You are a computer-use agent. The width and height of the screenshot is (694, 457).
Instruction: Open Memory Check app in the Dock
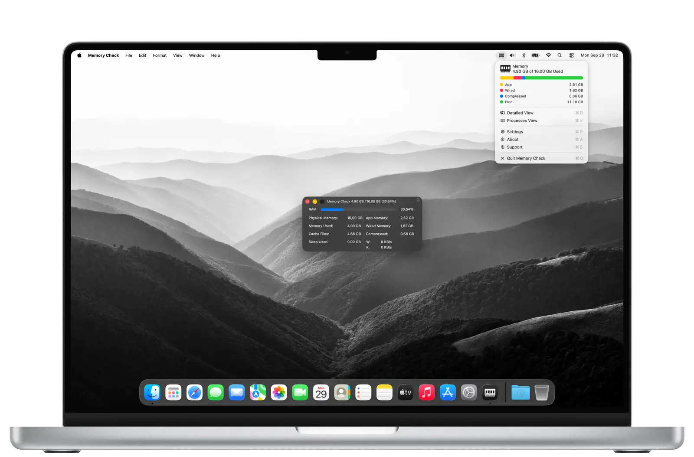[490, 392]
